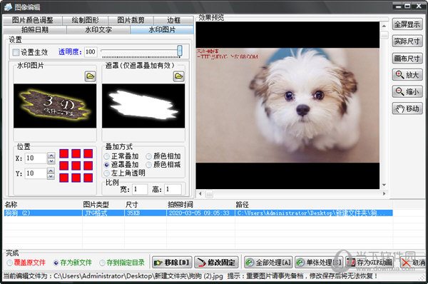The height and width of the screenshot is (284, 428).
Task: Select middle-right red position square
Action: click(88, 166)
